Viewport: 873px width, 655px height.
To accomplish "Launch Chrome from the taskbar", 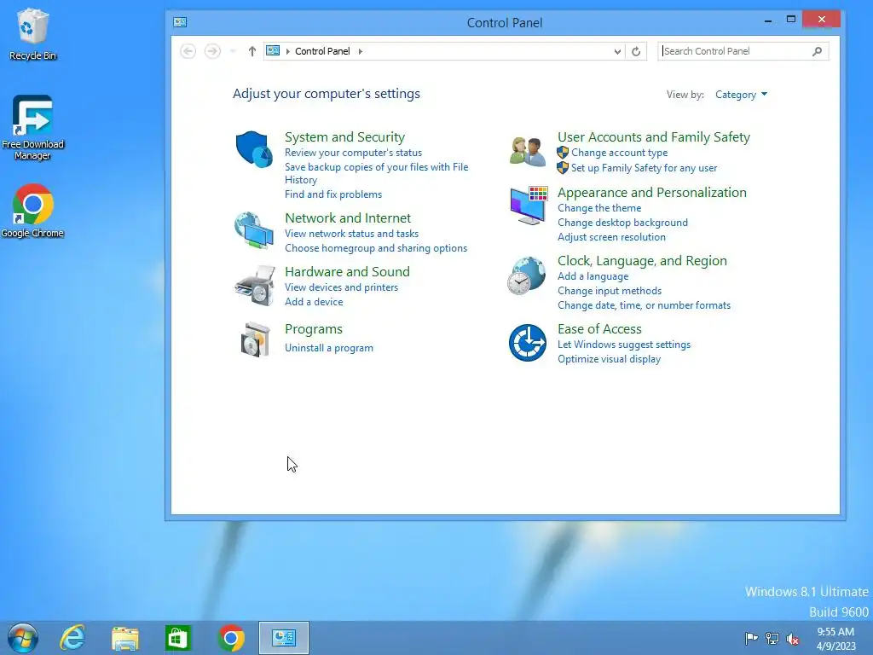I will 231,638.
